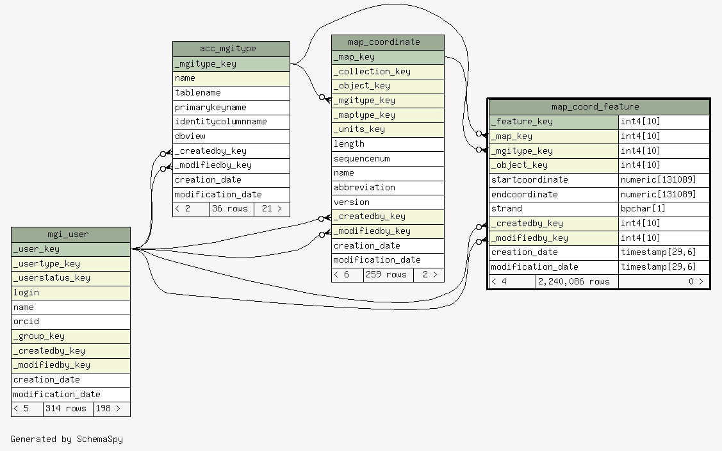
Task: Click the _maptype_key column
Action: [388, 115]
